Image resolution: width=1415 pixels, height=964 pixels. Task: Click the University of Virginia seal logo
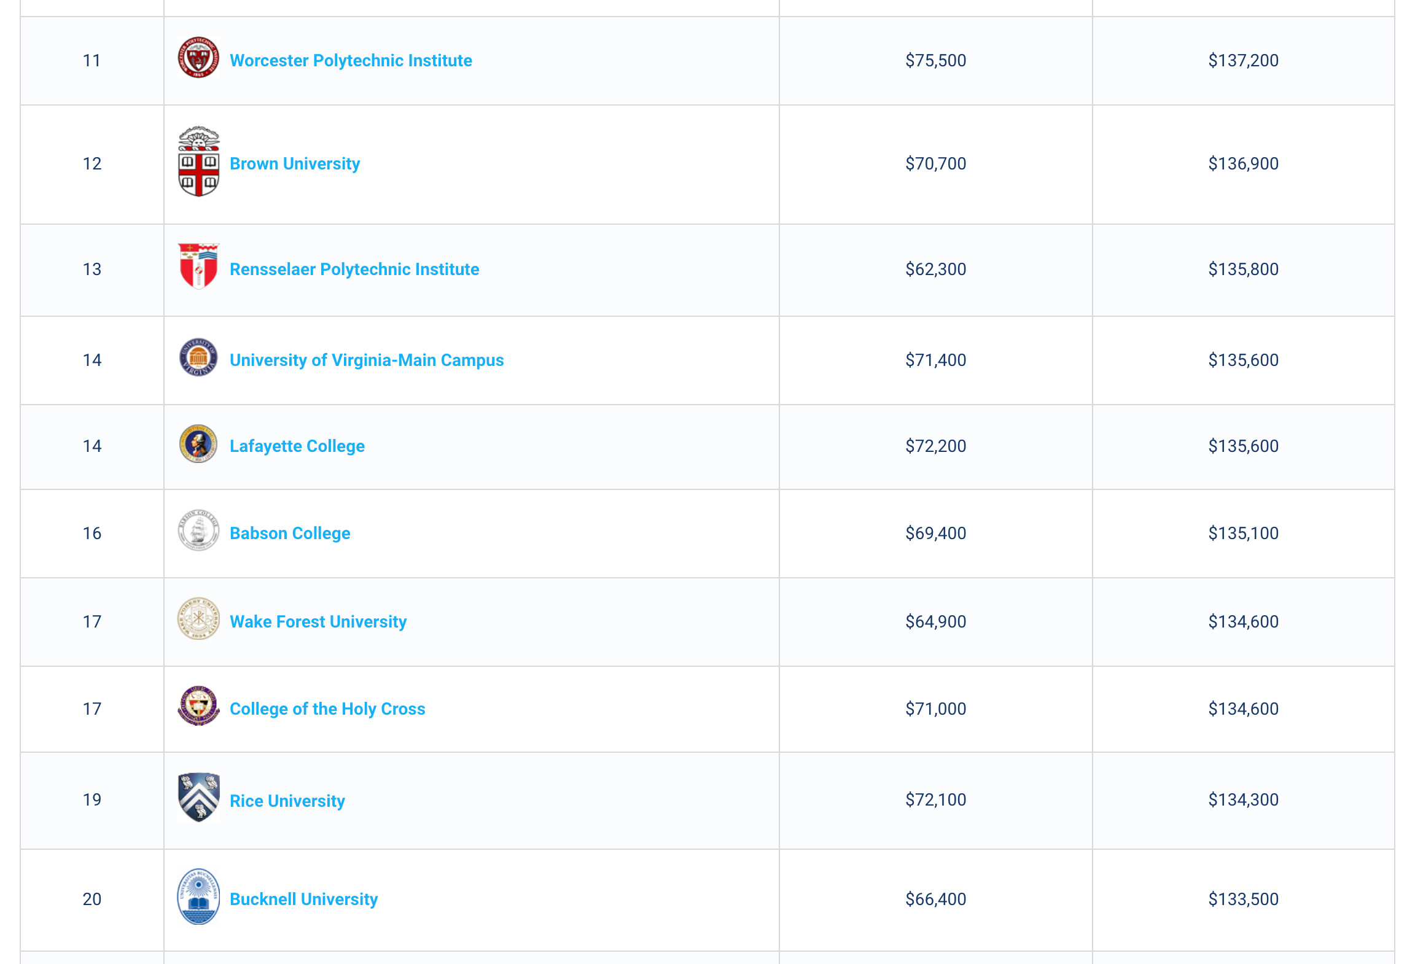point(198,357)
